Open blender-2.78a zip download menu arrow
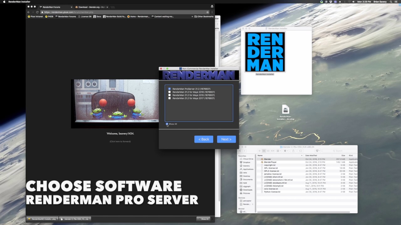 (90, 219)
